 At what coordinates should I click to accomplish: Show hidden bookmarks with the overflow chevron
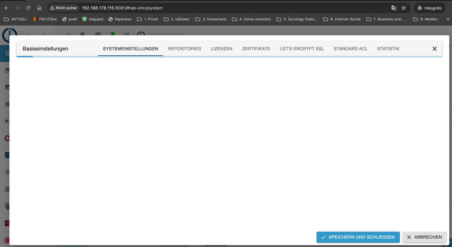click(448, 19)
